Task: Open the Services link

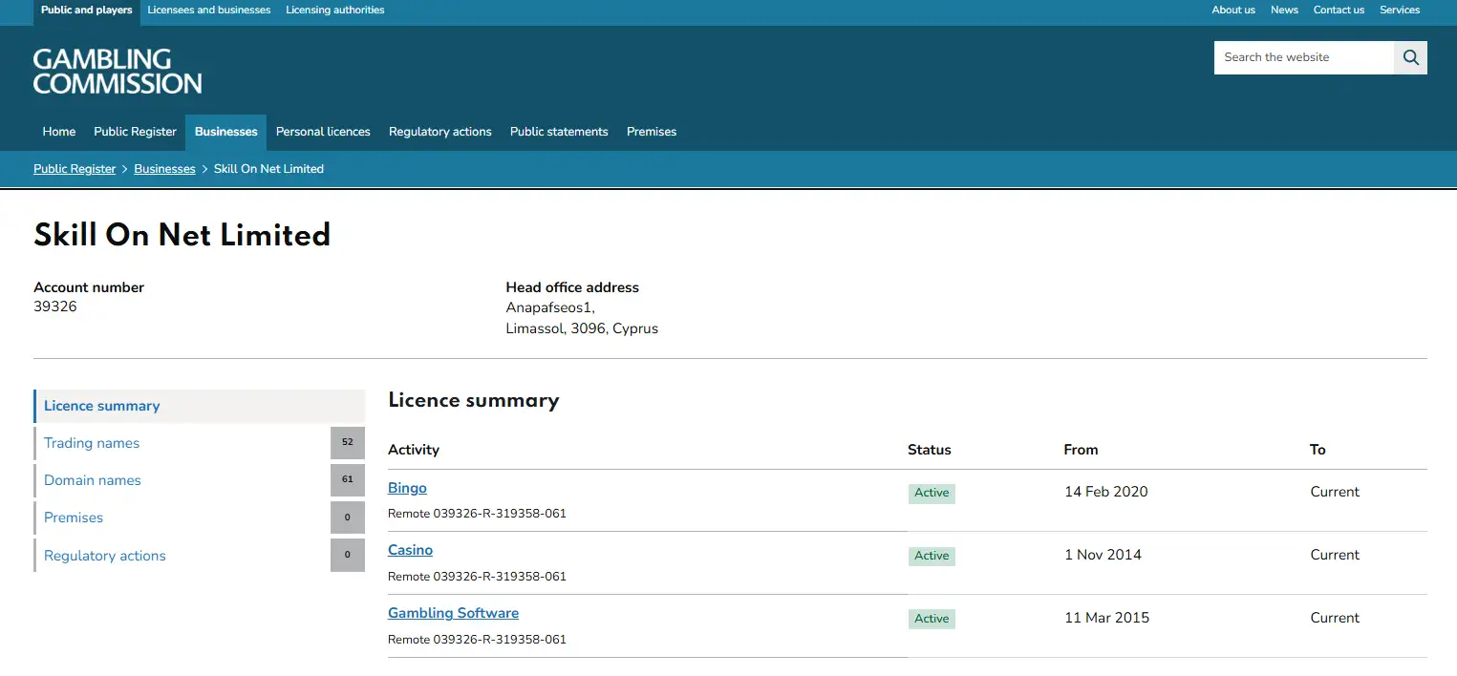Action: click(x=1400, y=11)
